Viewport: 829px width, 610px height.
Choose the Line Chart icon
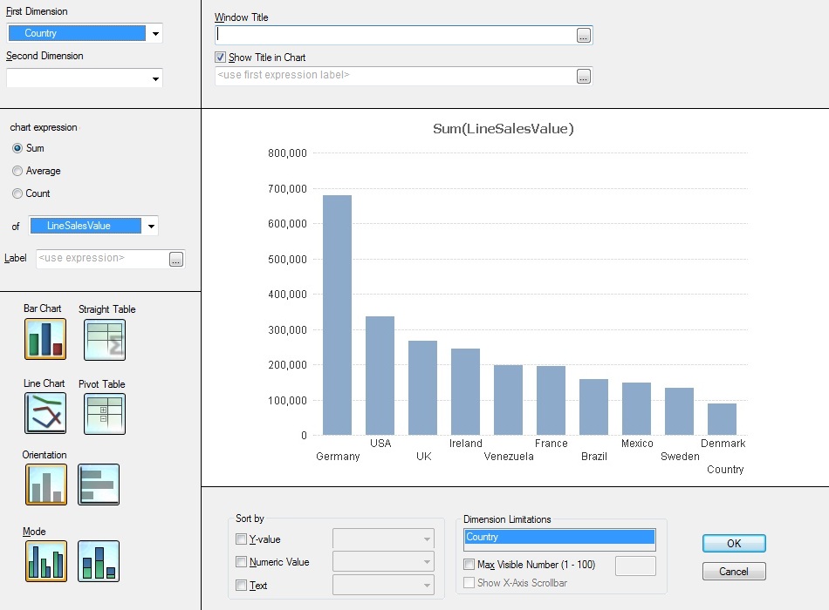45,413
